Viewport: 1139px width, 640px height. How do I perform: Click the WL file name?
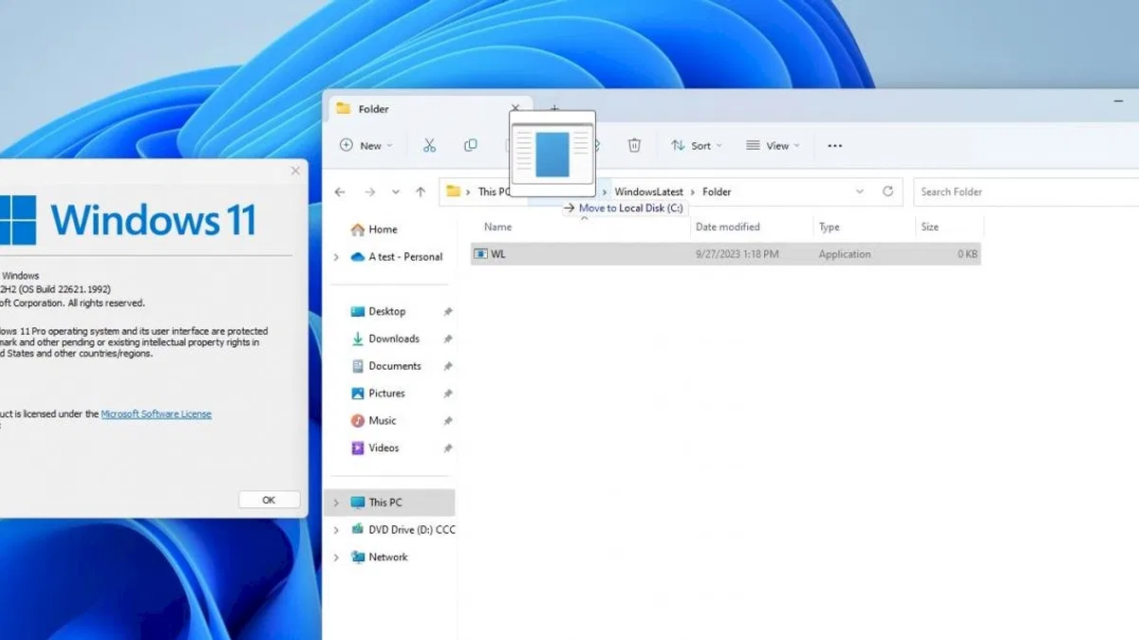(498, 254)
